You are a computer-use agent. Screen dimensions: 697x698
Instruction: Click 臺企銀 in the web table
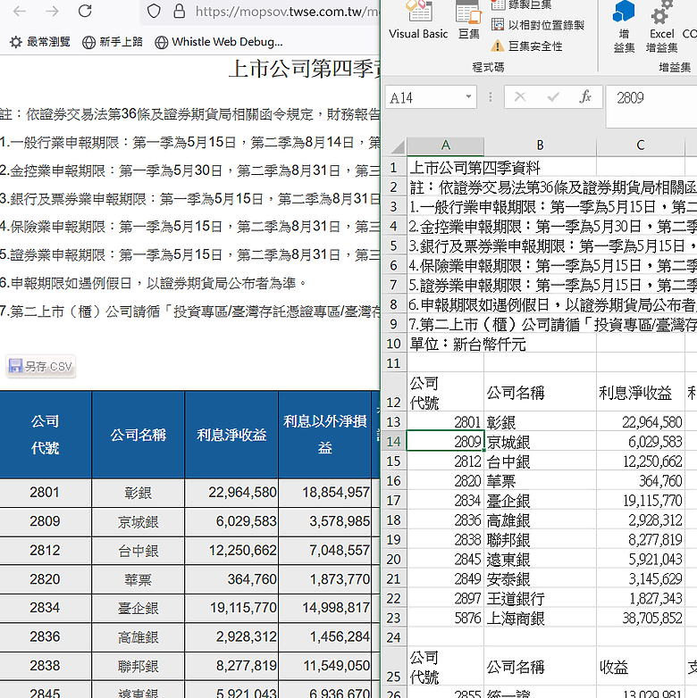point(139,608)
